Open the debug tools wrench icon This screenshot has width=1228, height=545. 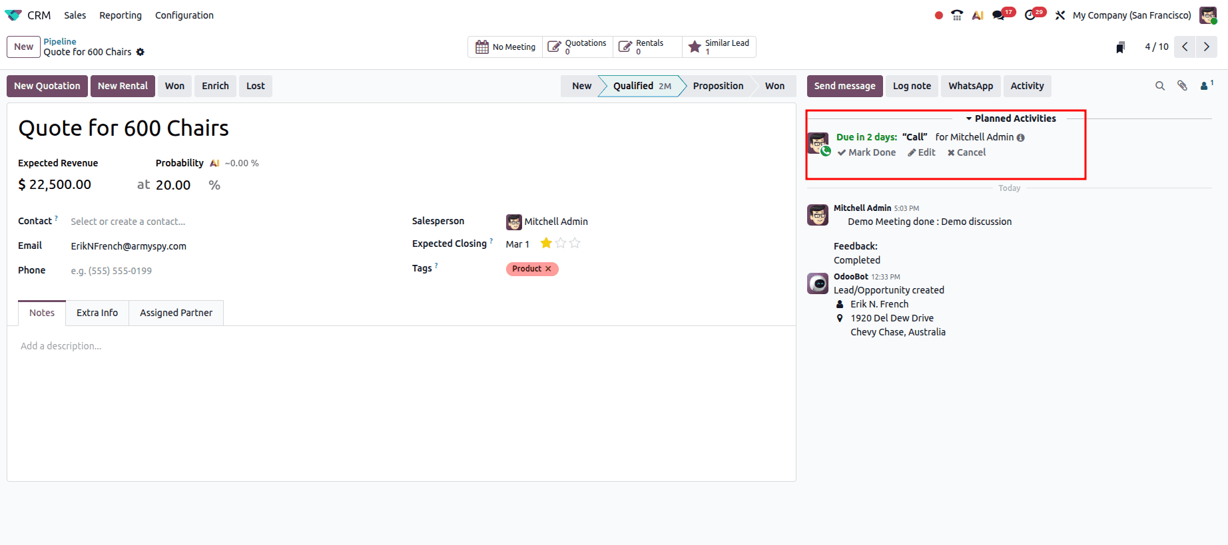[x=1060, y=15]
